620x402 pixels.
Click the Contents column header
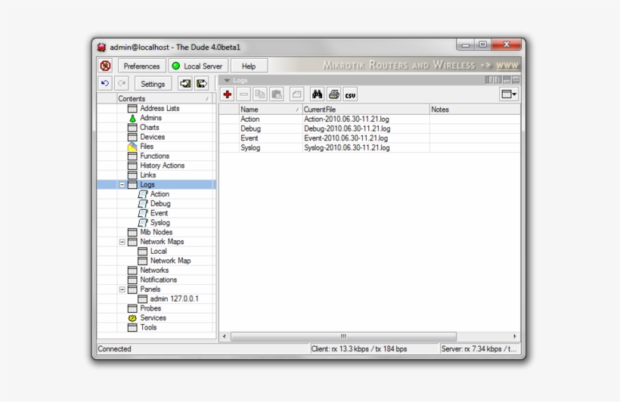[x=165, y=98]
